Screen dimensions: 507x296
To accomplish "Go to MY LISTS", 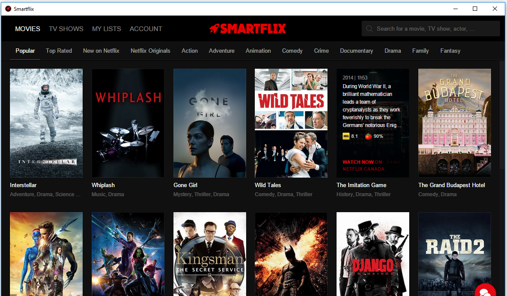I will tap(107, 29).
